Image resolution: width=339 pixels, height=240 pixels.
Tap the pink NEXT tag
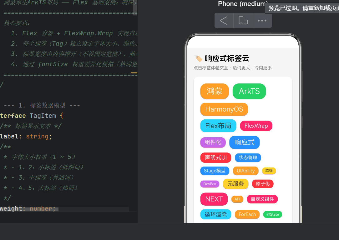click(214, 199)
